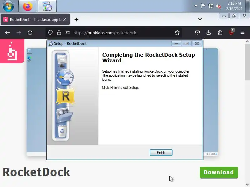Minimize the Setup - RocketDock window
This screenshot has width=250, height=187.
pos(176,43)
